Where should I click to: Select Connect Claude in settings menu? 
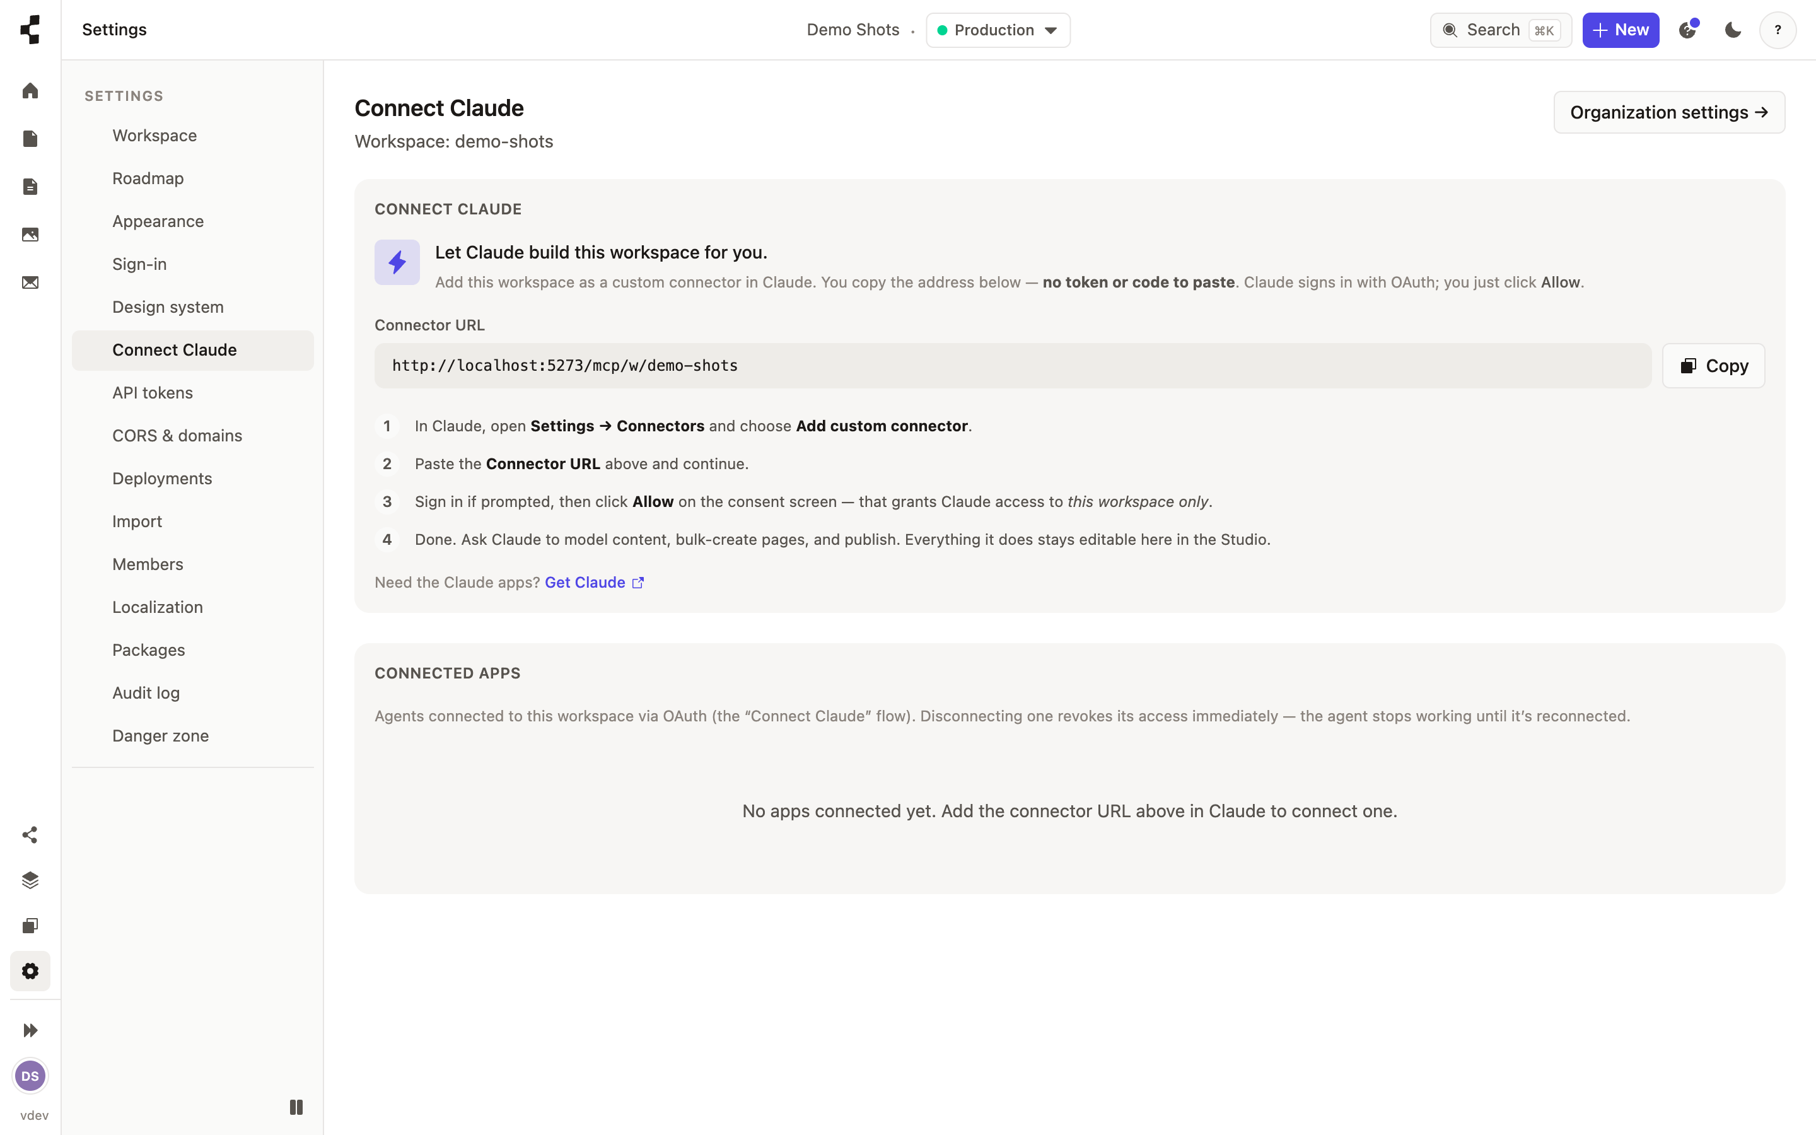point(193,350)
